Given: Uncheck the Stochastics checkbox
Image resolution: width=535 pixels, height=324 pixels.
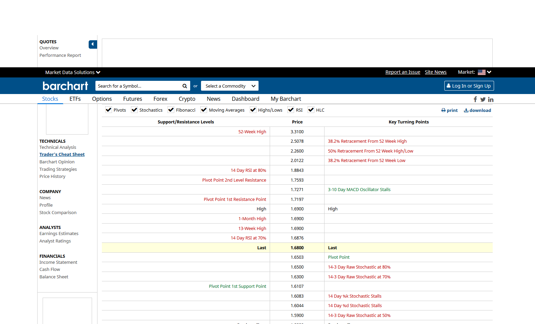Looking at the screenshot, I should (x=134, y=110).
